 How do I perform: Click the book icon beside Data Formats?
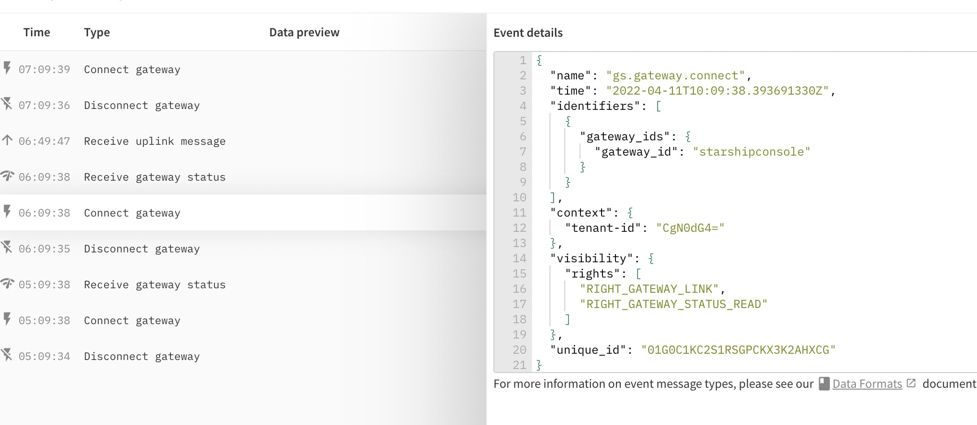(x=824, y=384)
